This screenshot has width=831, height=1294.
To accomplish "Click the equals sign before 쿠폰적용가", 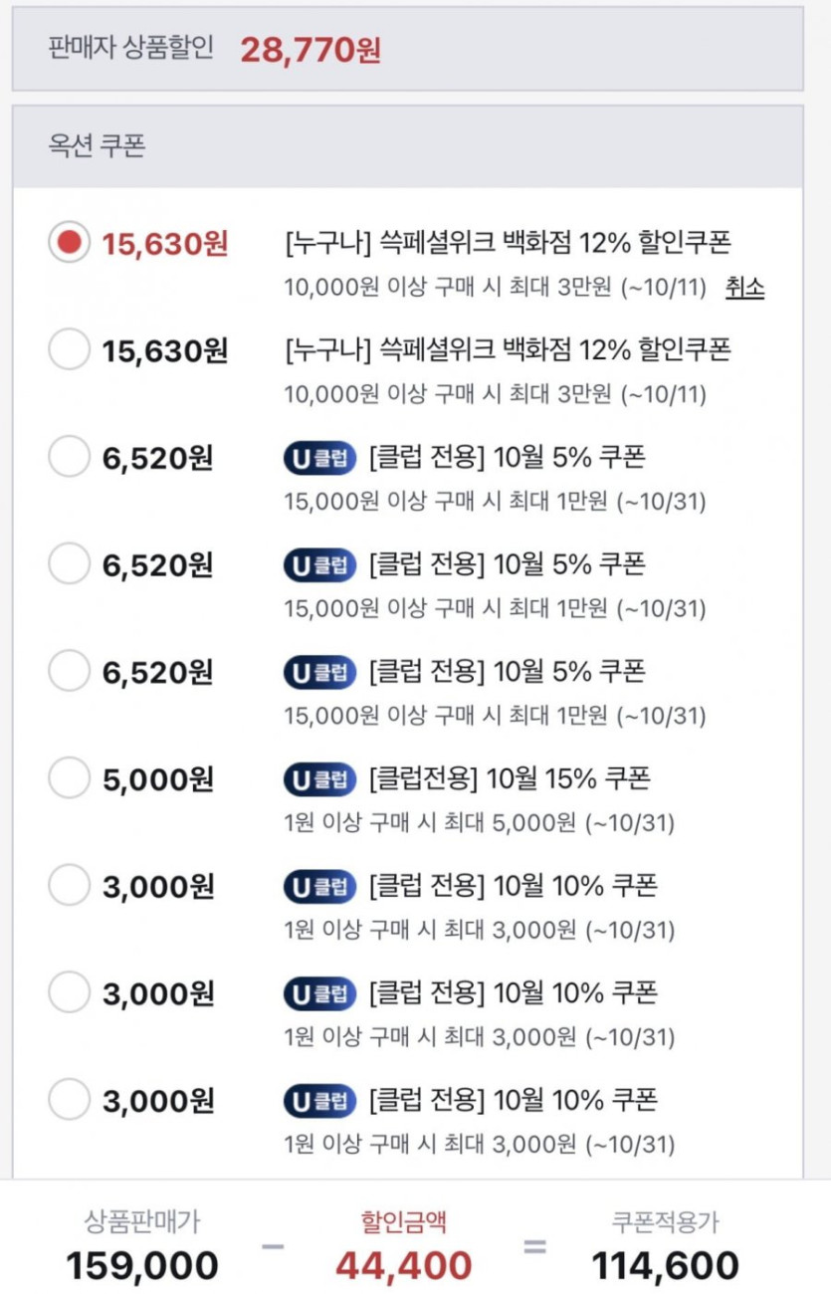I will (534, 1246).
